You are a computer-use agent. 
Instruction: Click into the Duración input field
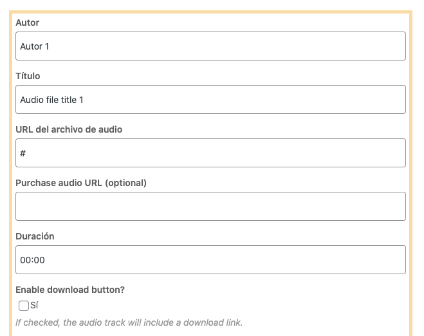[x=210, y=260]
